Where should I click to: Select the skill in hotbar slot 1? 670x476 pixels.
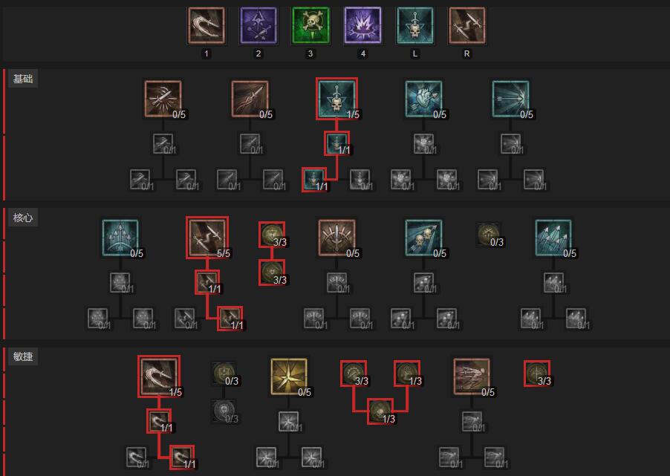coord(206,26)
